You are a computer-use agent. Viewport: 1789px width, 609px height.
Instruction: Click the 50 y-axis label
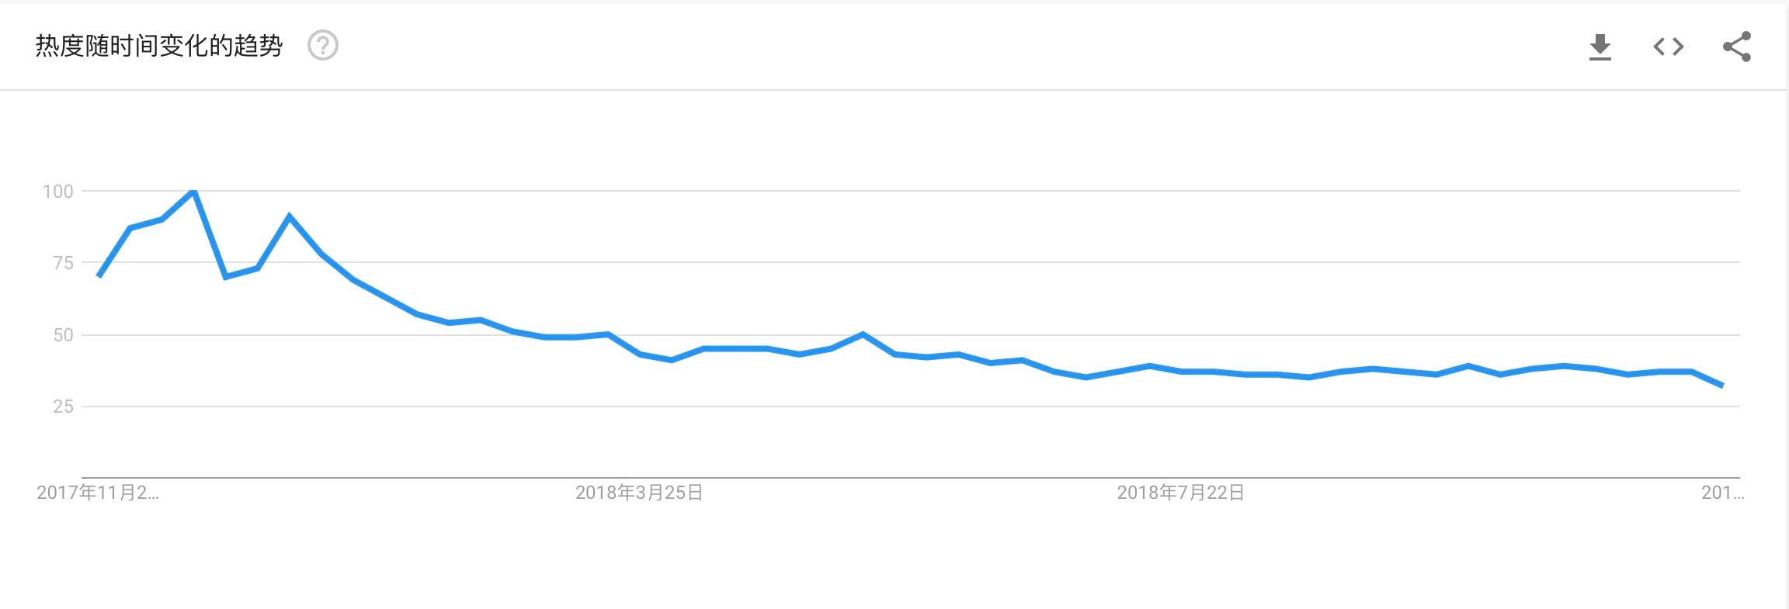click(x=63, y=335)
